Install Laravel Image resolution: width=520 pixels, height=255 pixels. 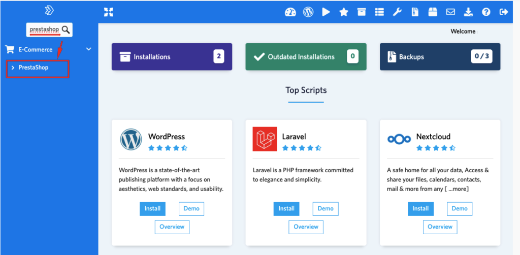[x=286, y=209]
